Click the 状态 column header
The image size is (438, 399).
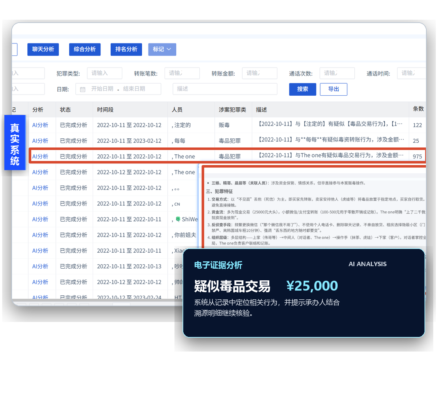65,110
